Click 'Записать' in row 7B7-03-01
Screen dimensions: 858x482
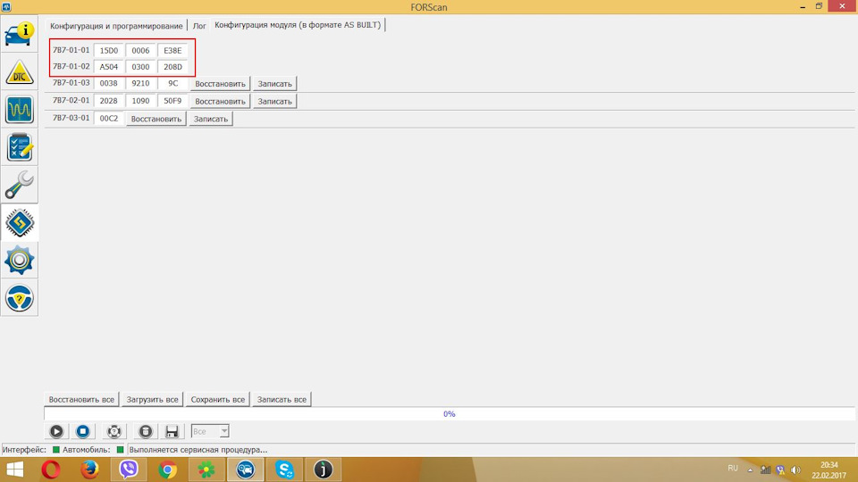click(211, 119)
